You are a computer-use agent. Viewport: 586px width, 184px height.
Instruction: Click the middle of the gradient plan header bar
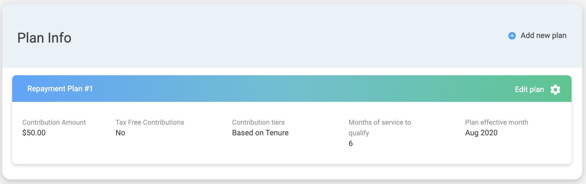tap(292, 89)
